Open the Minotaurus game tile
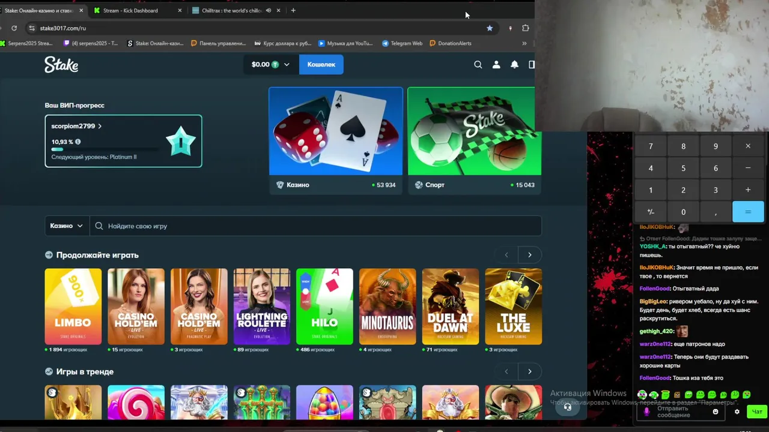 (x=388, y=307)
